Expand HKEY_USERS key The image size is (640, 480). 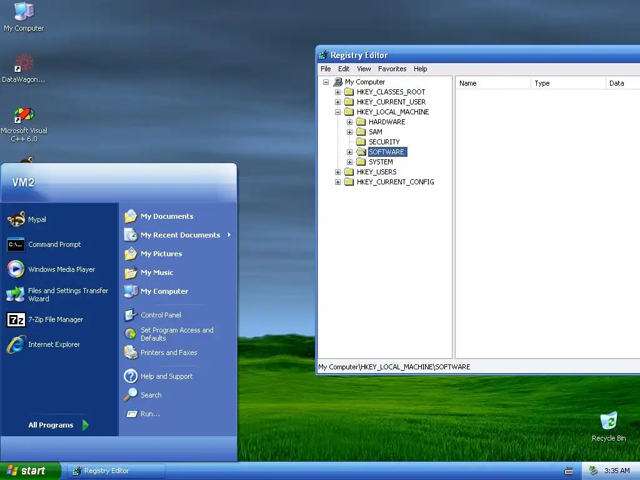[337, 172]
